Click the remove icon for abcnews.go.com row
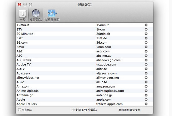Viewport: 172px width, 116px height. click(x=146, y=60)
